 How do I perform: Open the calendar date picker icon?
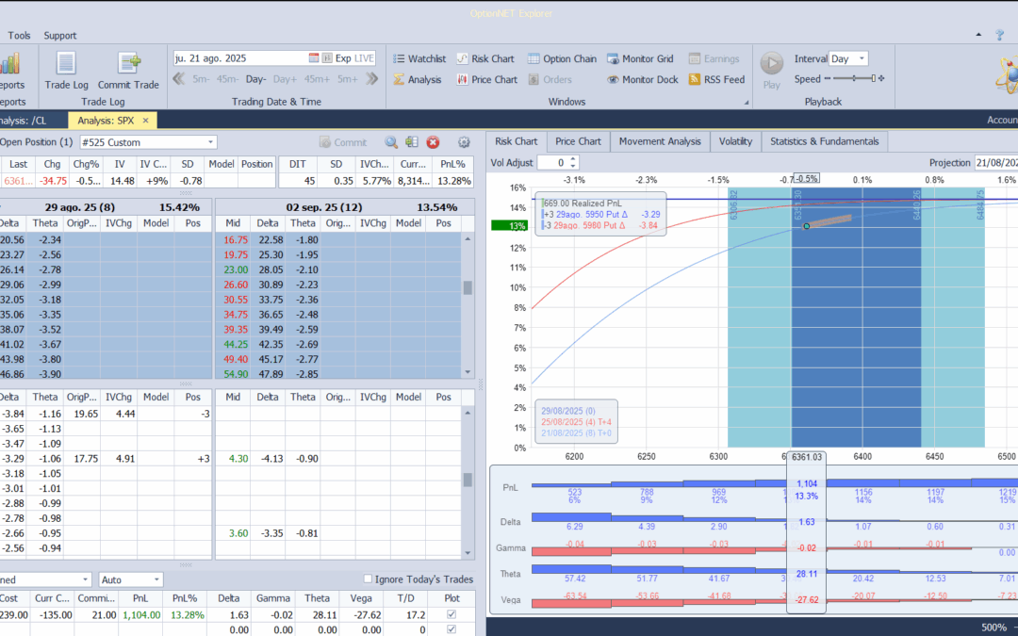pos(314,57)
